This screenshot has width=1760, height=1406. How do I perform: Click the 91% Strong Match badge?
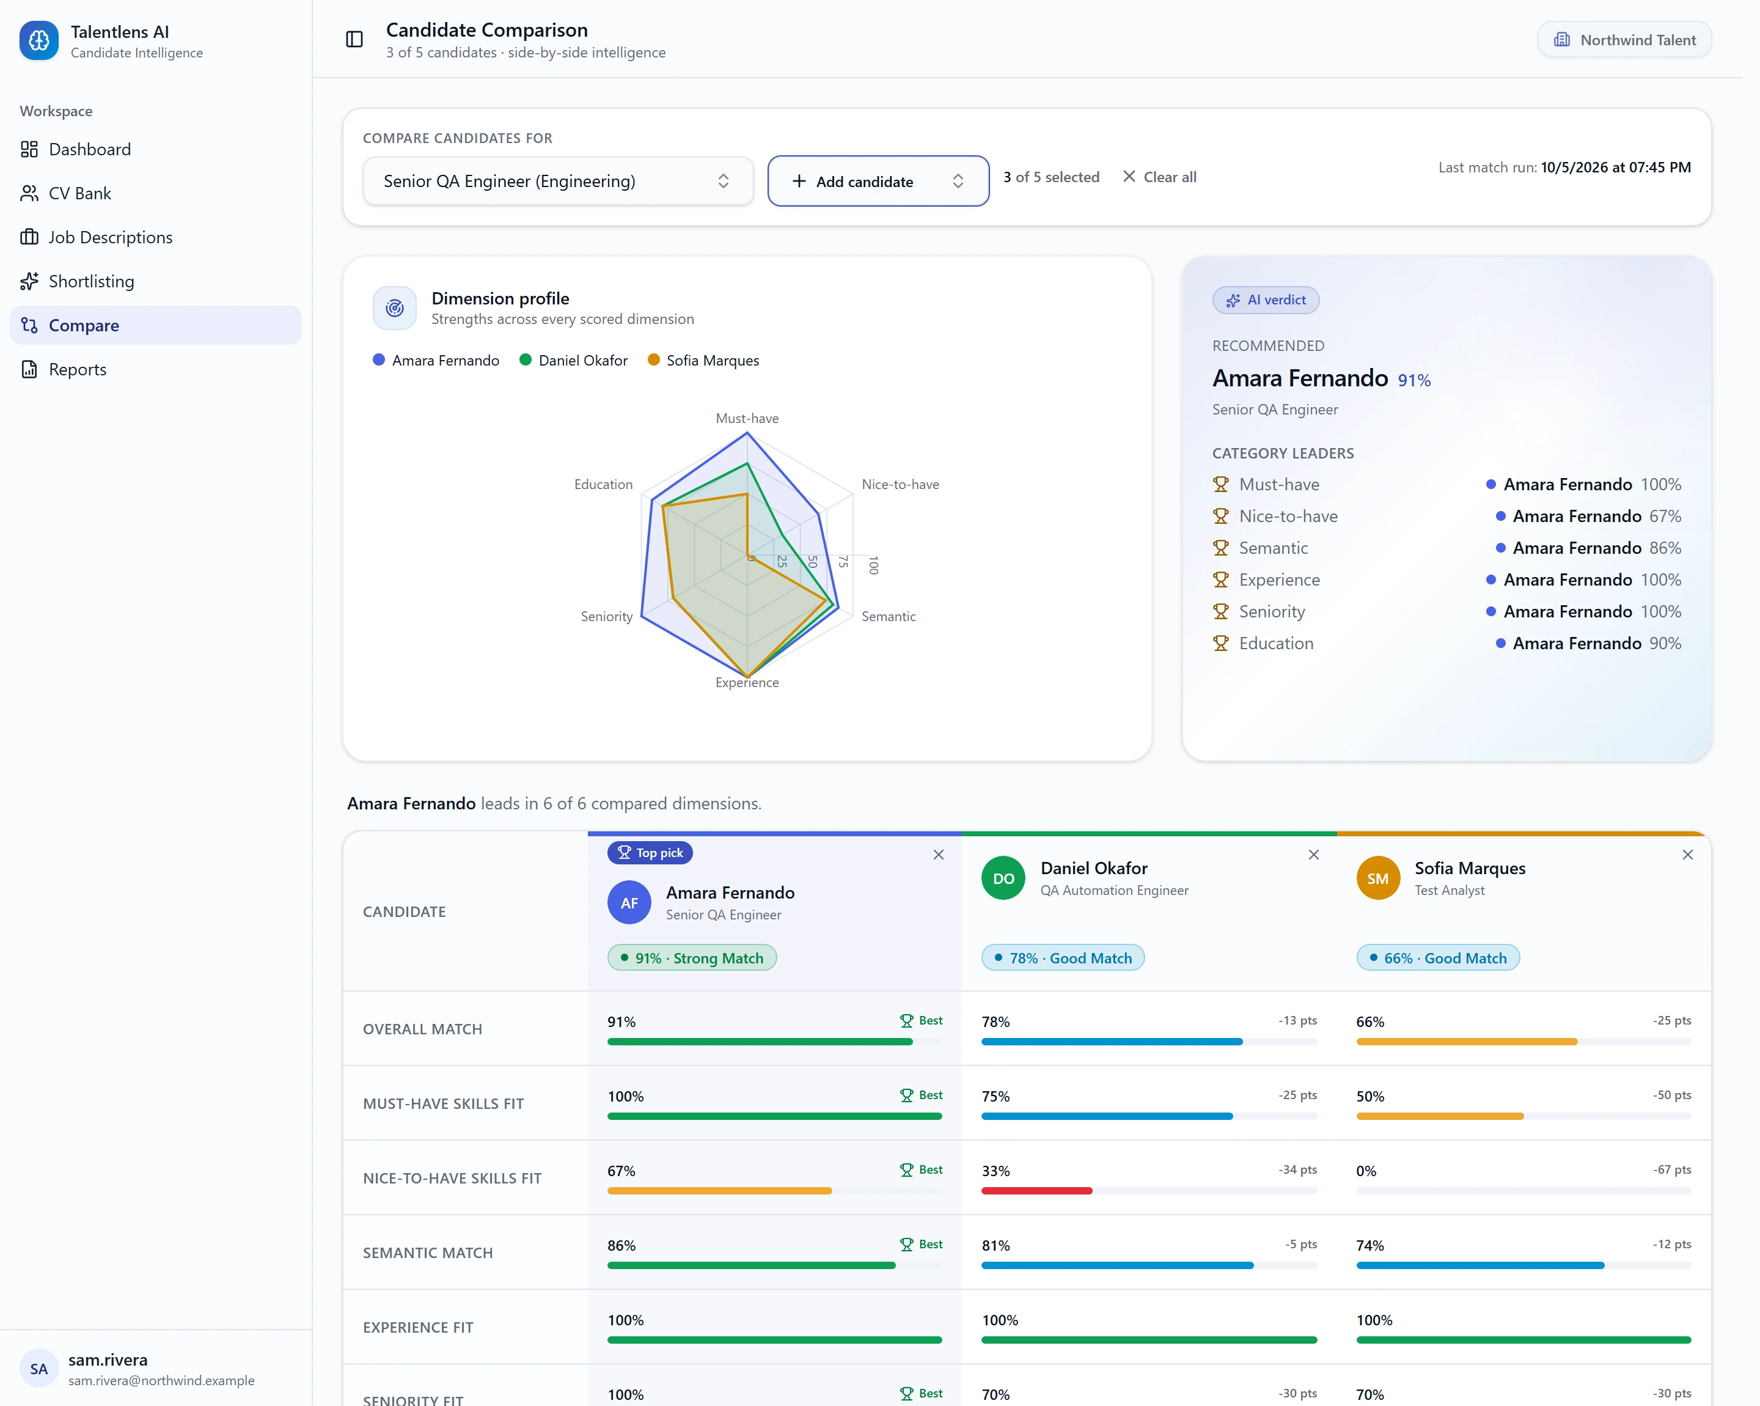tap(691, 958)
